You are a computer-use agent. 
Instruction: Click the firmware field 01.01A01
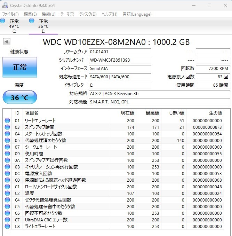[x=120, y=52]
